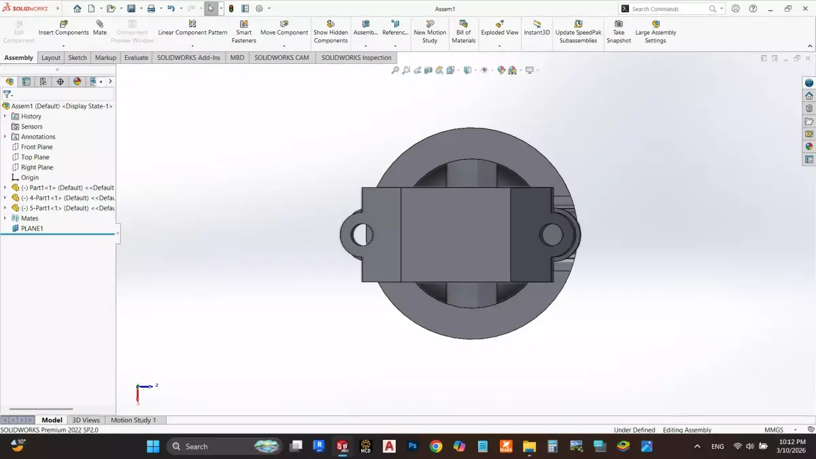Image resolution: width=816 pixels, height=459 pixels.
Task: Open Photoshop from the taskbar
Action: (412, 446)
